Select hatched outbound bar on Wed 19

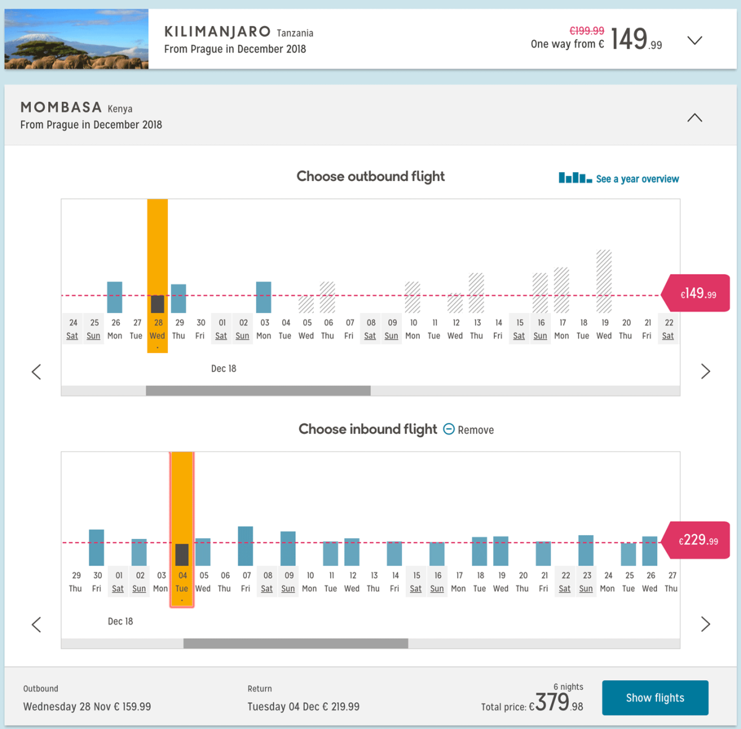point(604,281)
